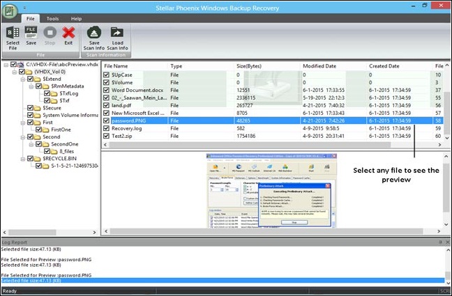Close the Log Report panel
Screen dimensions: 452x296
point(447,242)
